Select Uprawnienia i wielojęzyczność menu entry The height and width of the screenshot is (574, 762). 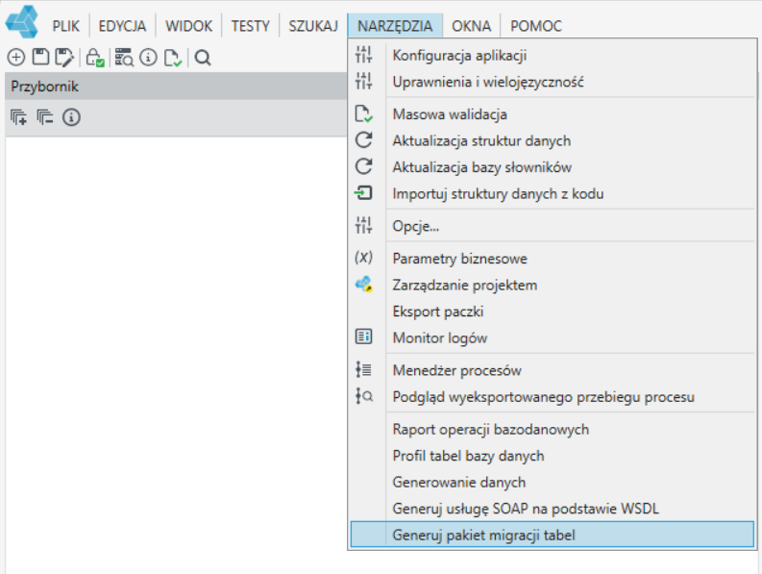coord(553,81)
